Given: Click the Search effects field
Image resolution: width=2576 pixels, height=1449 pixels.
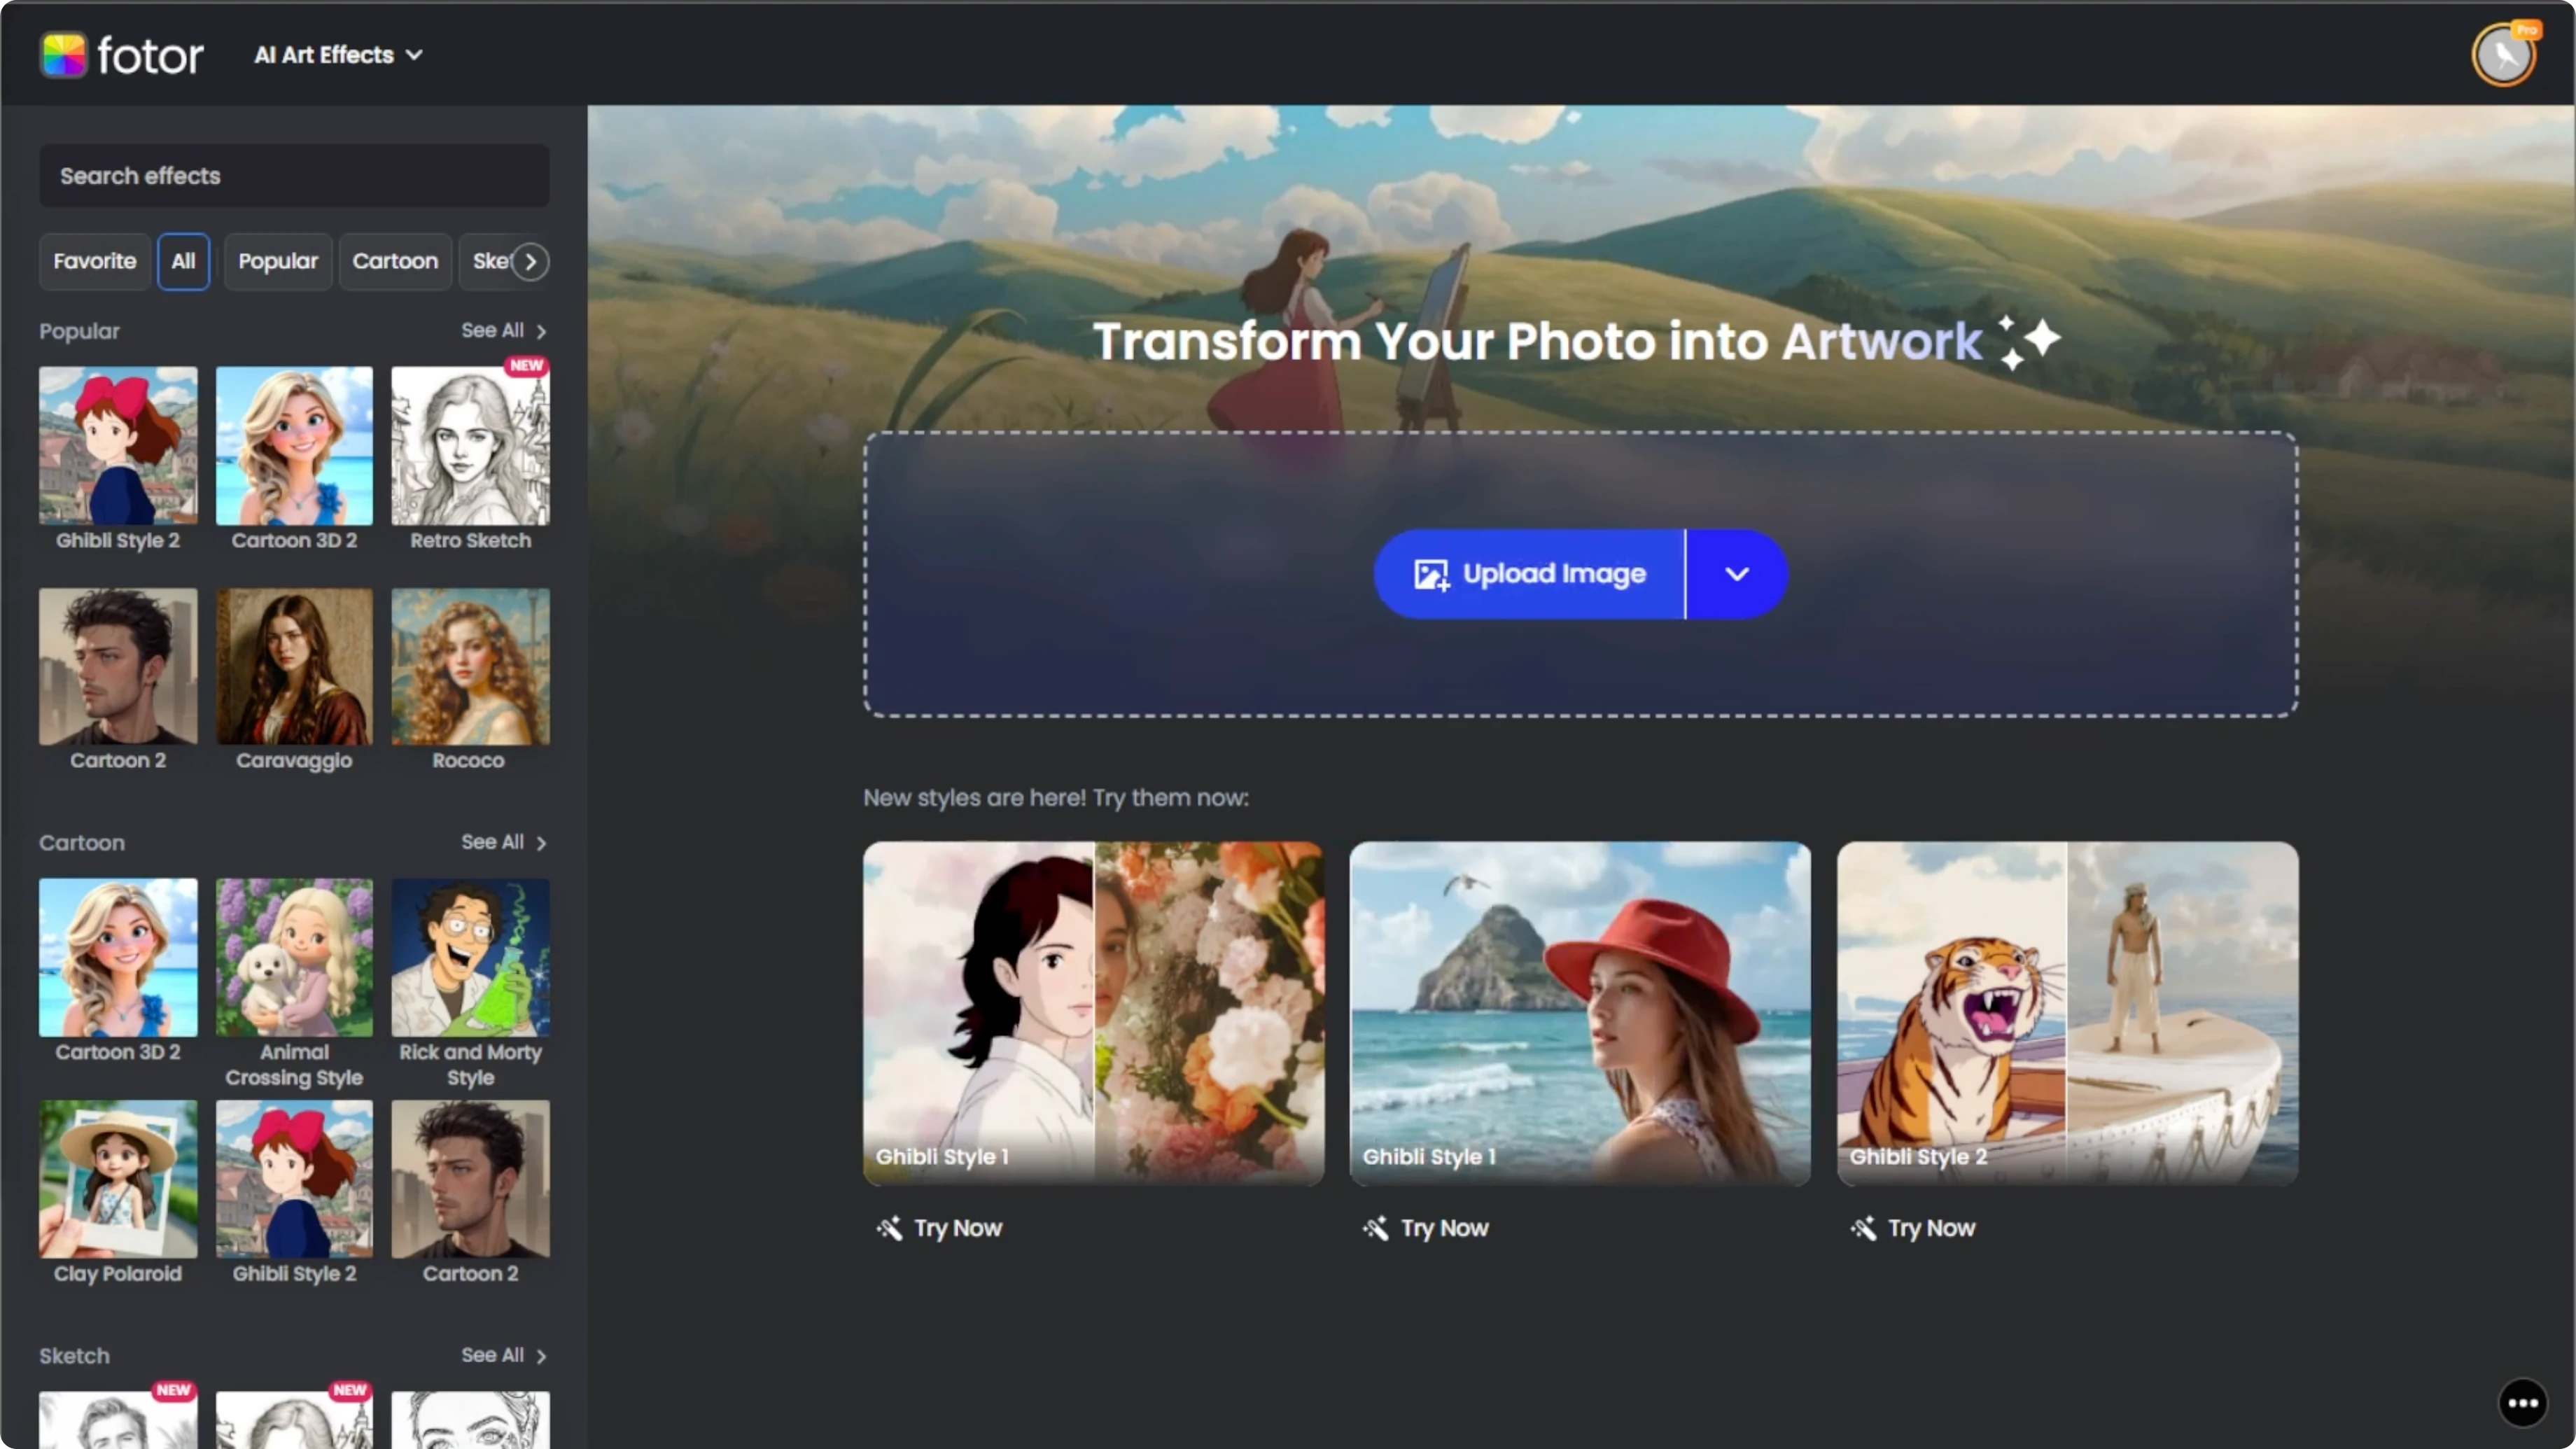Looking at the screenshot, I should pyautogui.click(x=294, y=176).
